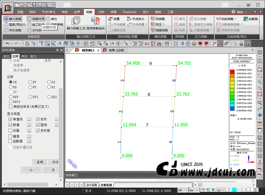The image size is (265, 195).
Task: Click the hidden-view globe icon in toolbar
Action: [x=194, y=44]
